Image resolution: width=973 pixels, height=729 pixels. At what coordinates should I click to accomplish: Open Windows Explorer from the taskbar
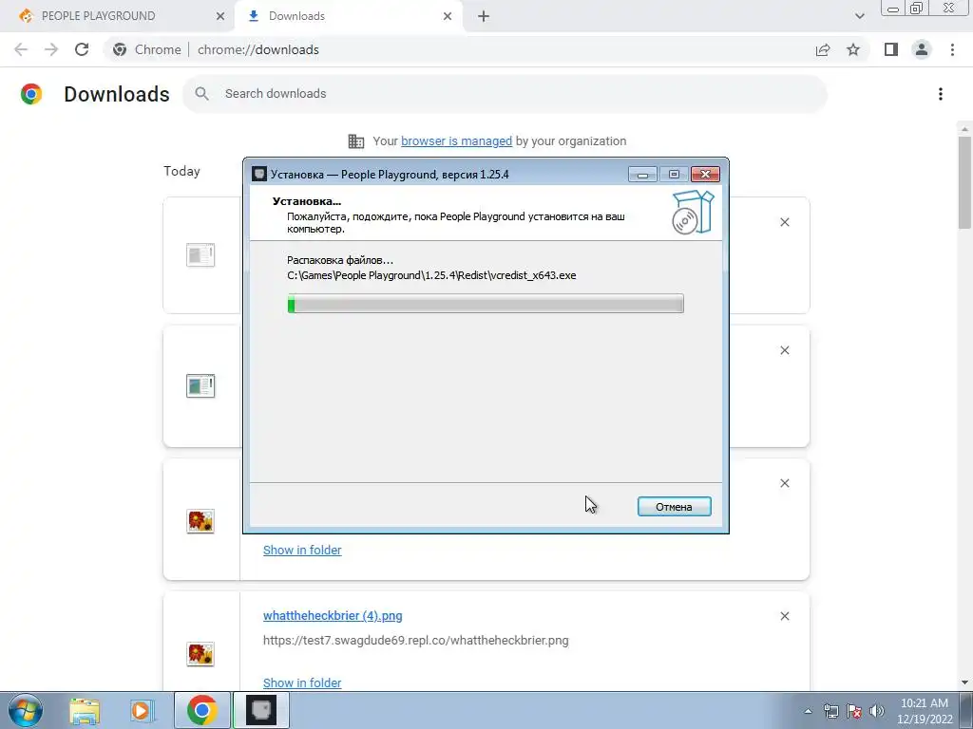pos(85,711)
